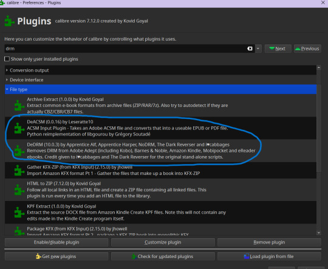Click Load plugin from file
Viewport: 328px width, 269px height.
[x=269, y=256]
